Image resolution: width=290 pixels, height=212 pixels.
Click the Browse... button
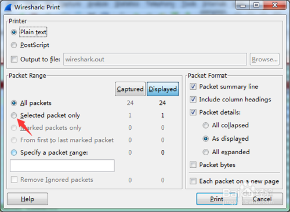click(264, 59)
